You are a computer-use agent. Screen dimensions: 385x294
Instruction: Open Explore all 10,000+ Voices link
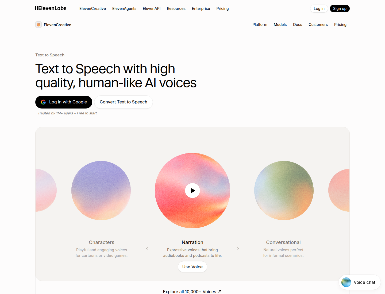pyautogui.click(x=192, y=292)
